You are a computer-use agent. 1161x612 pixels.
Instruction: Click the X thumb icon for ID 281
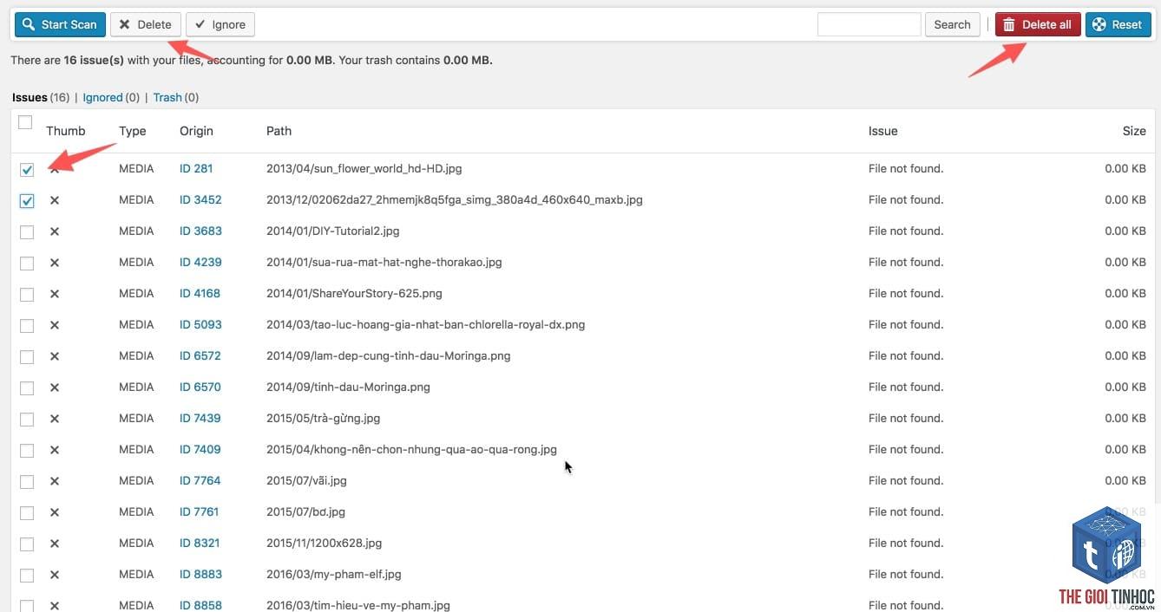(55, 169)
